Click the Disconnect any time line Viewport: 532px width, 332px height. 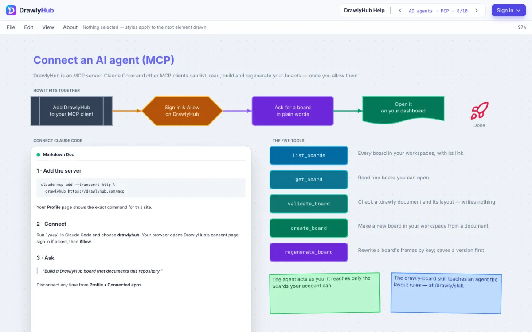click(89, 285)
